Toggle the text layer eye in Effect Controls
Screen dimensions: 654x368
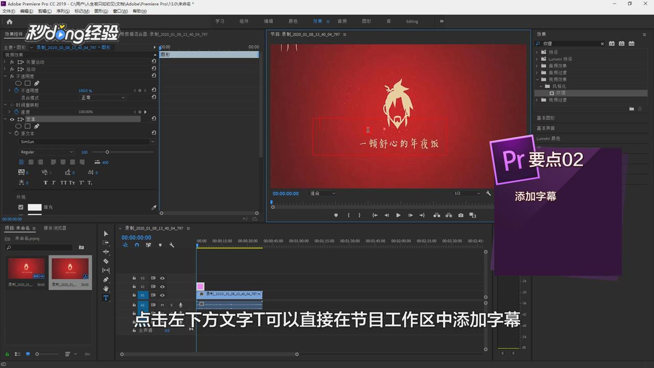(12, 119)
